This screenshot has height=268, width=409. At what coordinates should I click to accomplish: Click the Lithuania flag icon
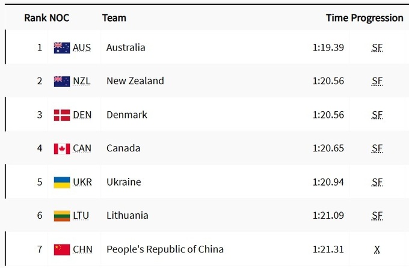62,216
